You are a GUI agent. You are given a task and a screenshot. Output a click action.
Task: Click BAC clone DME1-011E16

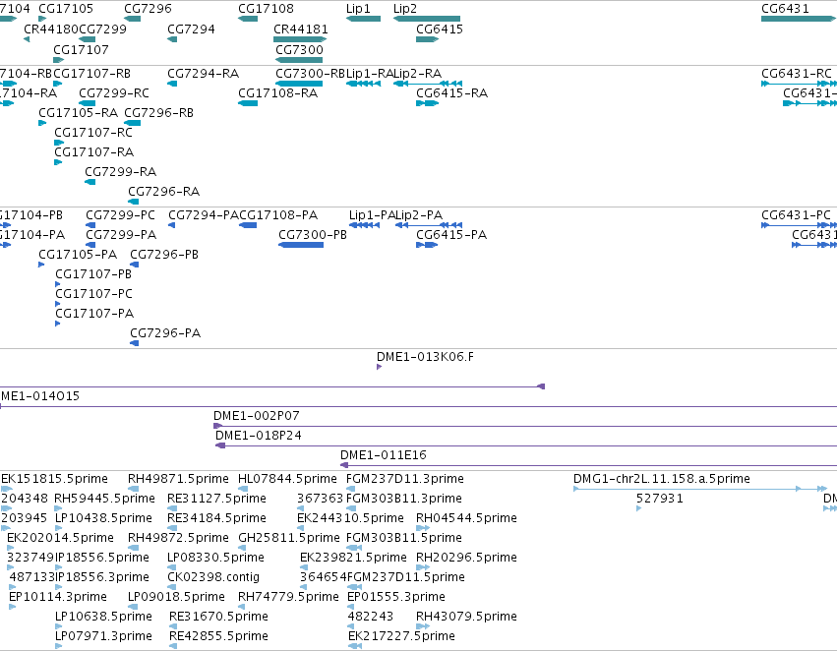(x=384, y=455)
